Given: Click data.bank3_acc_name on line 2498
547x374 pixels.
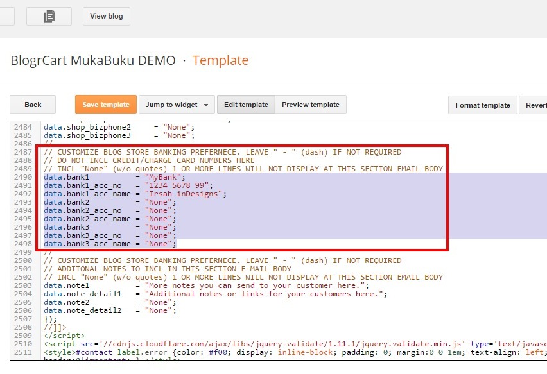Looking at the screenshot, I should coord(87,244).
